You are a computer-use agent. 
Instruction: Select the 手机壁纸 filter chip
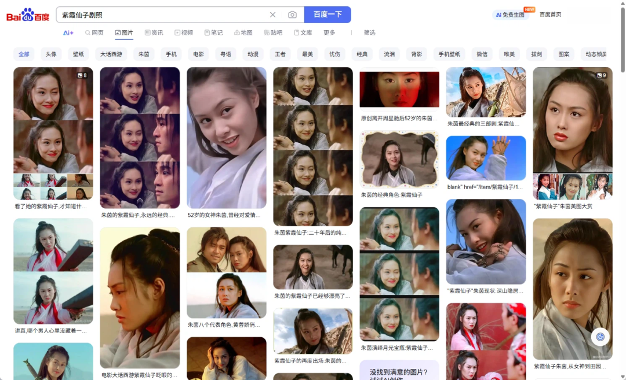(x=449, y=54)
